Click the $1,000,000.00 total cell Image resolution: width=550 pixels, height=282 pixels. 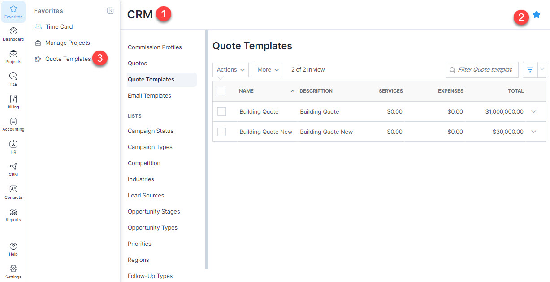(504, 112)
